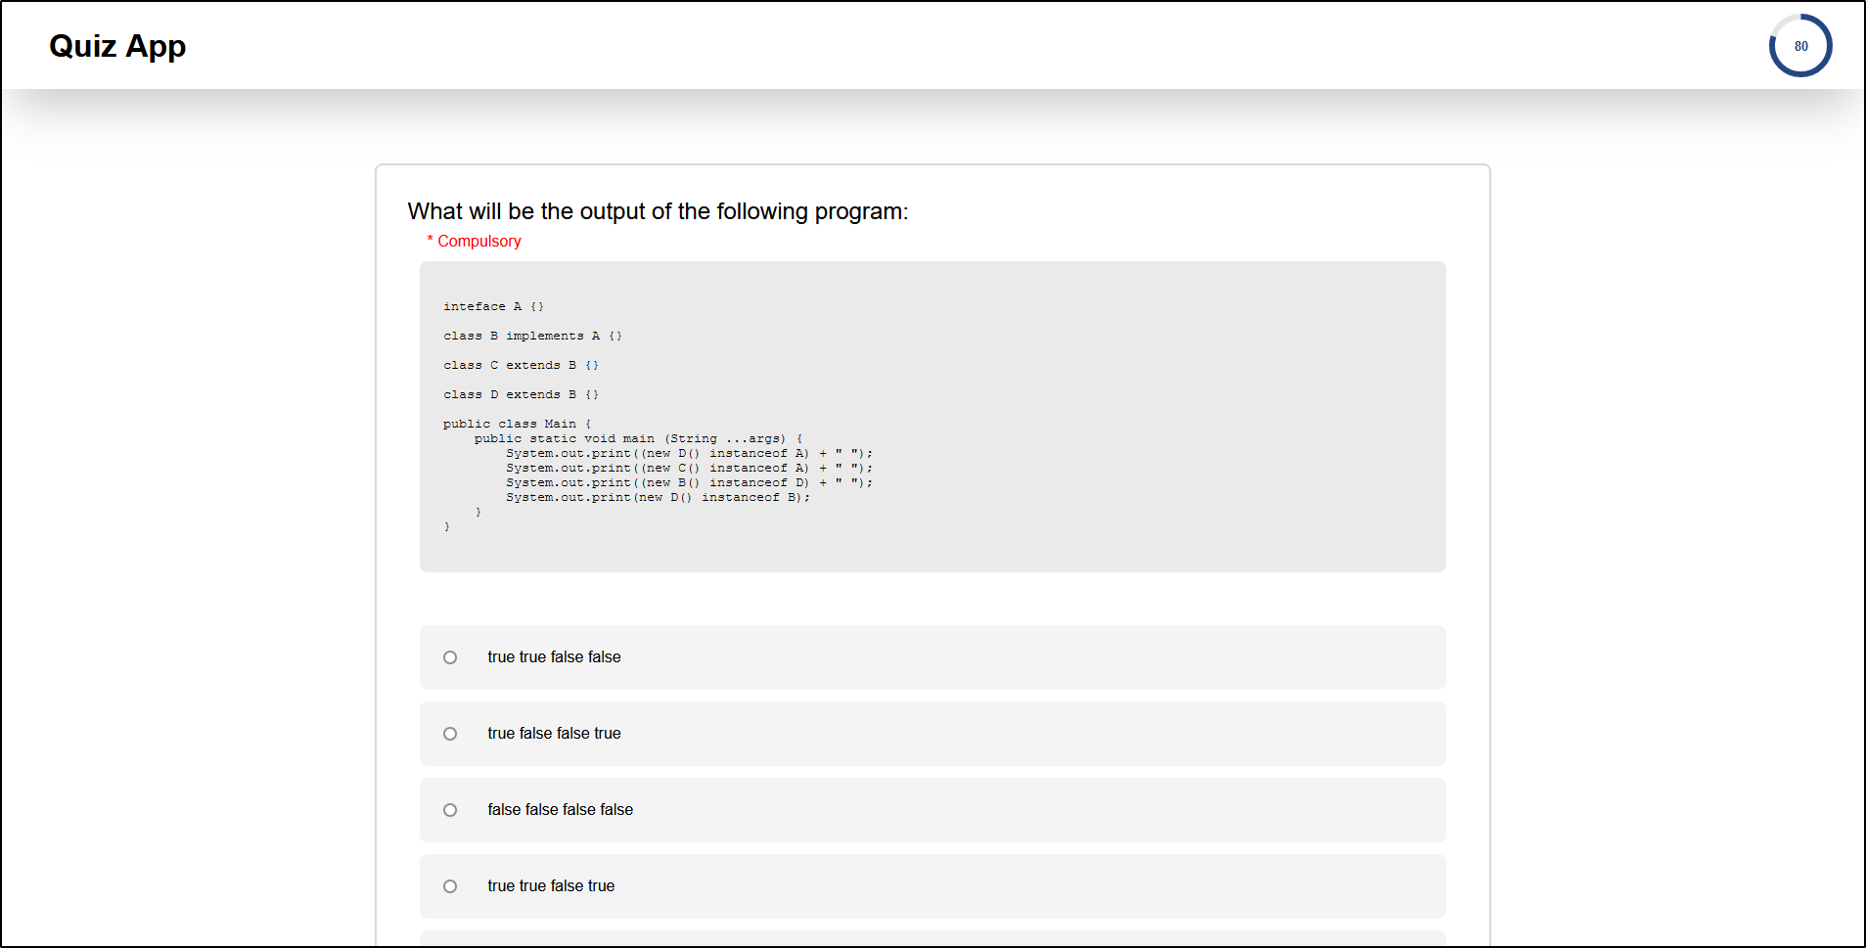This screenshot has height=948, width=1866.
Task: Click the 'new D() instanceof A' print line
Action: coord(689,453)
